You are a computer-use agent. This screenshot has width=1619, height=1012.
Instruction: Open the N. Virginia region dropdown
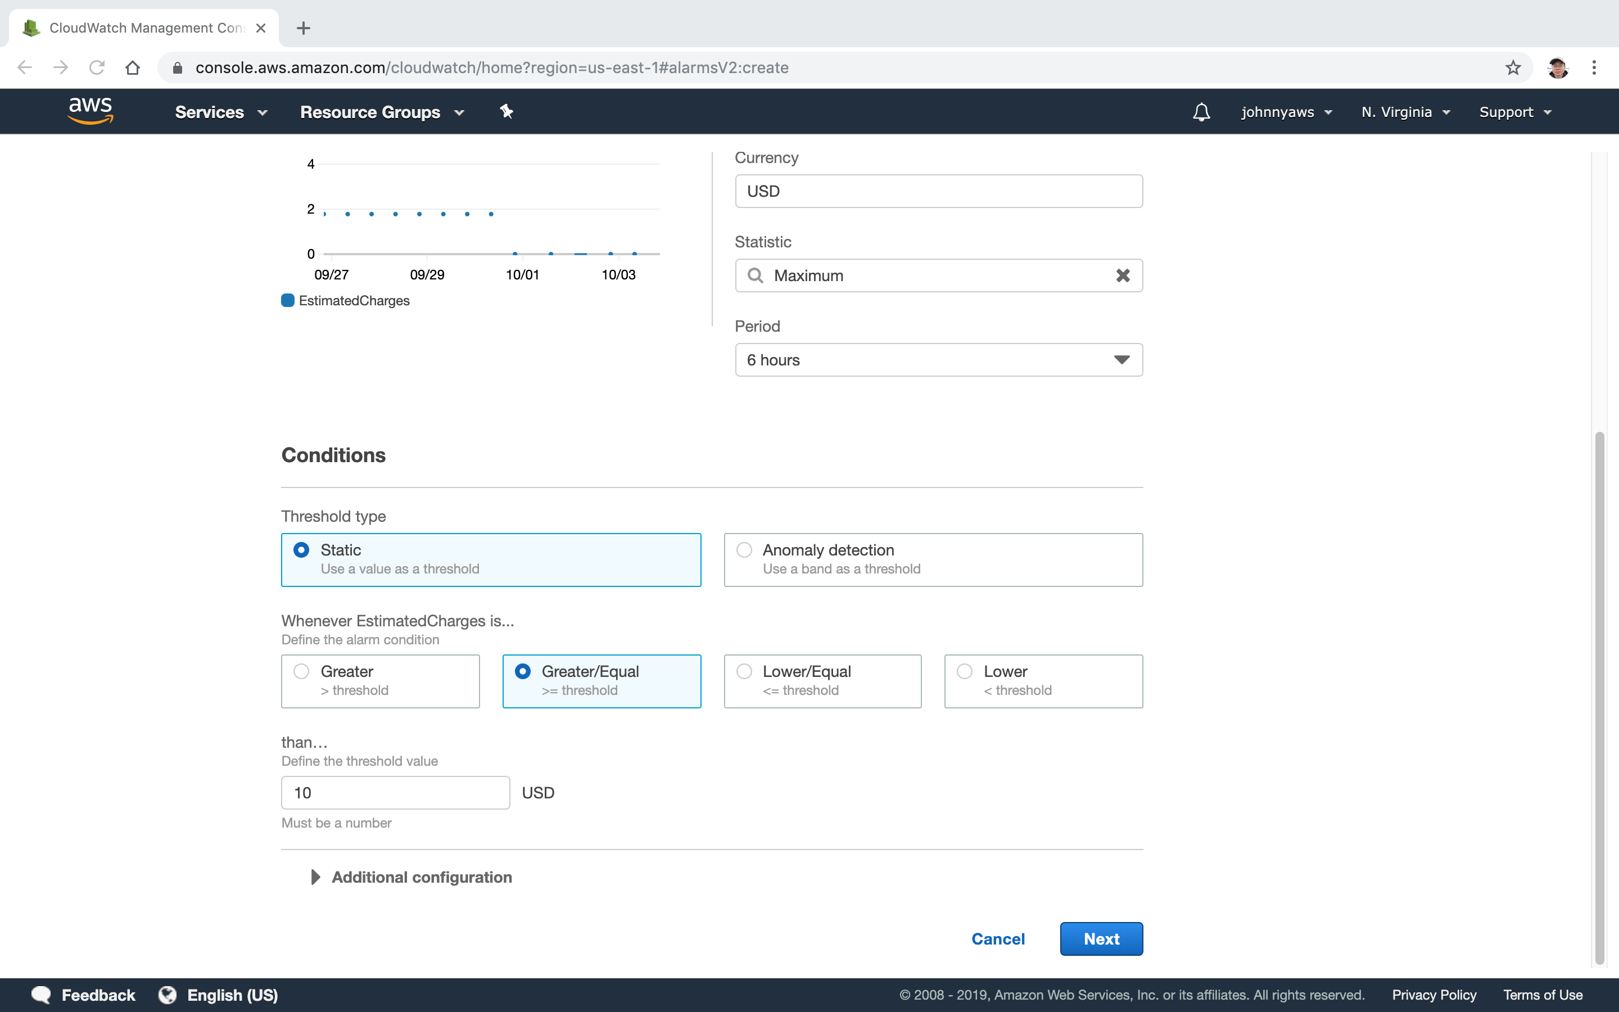point(1405,112)
